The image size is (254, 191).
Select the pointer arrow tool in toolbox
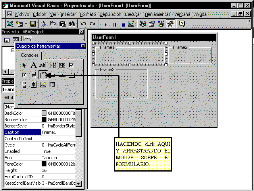[x=24, y=66]
